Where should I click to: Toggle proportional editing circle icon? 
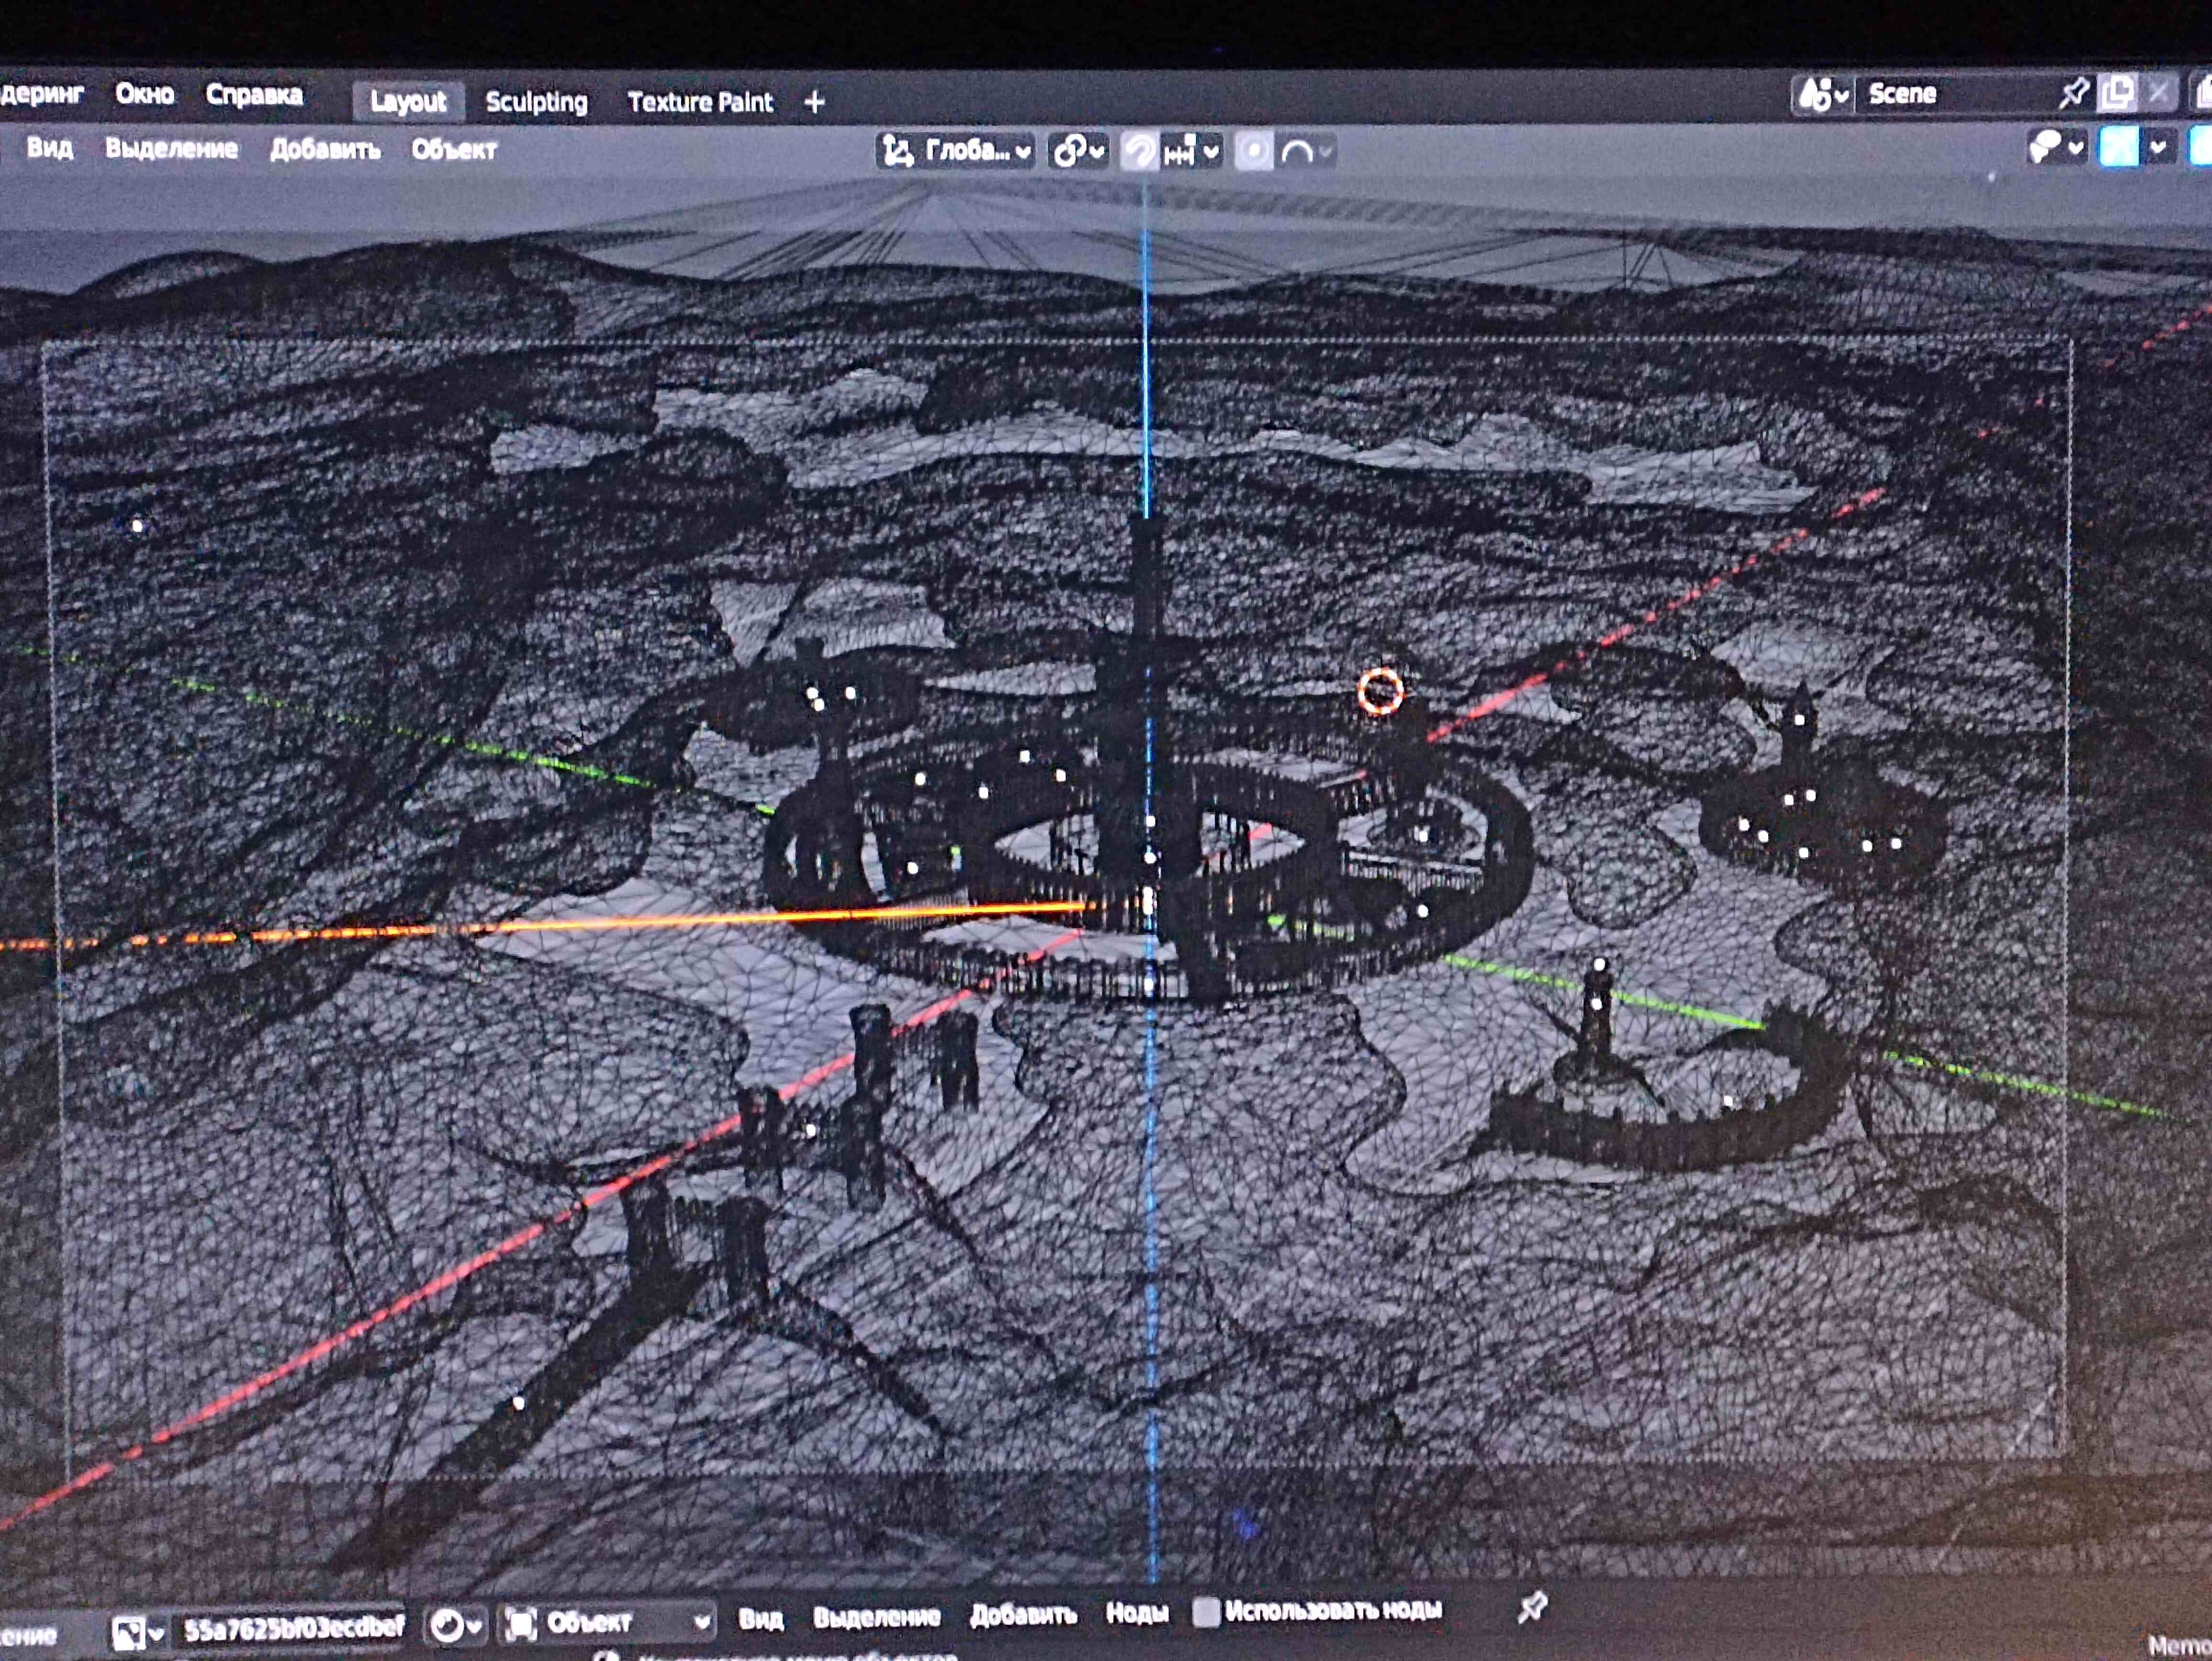click(1254, 152)
